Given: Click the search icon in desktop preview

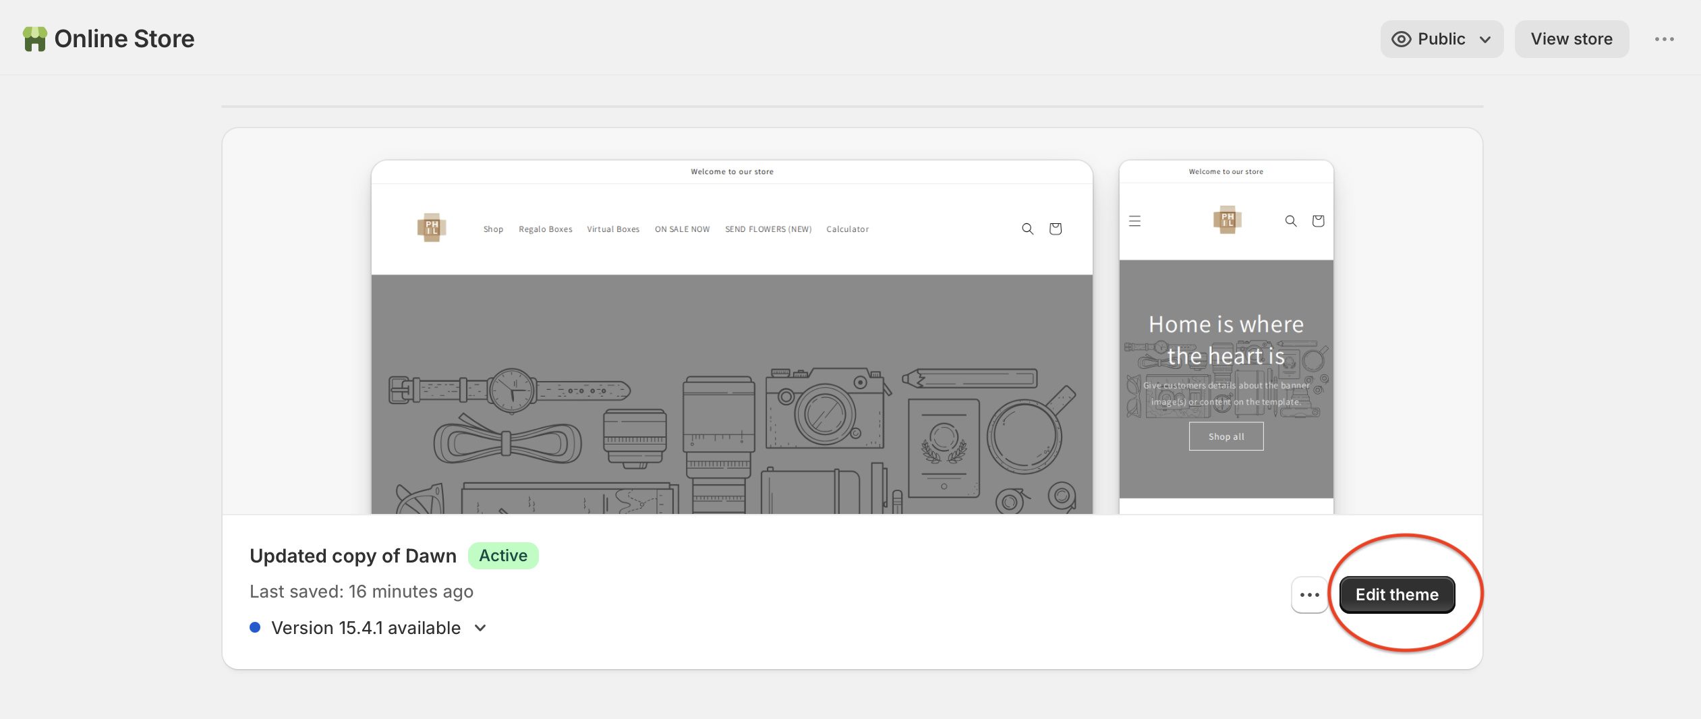Looking at the screenshot, I should (1027, 229).
